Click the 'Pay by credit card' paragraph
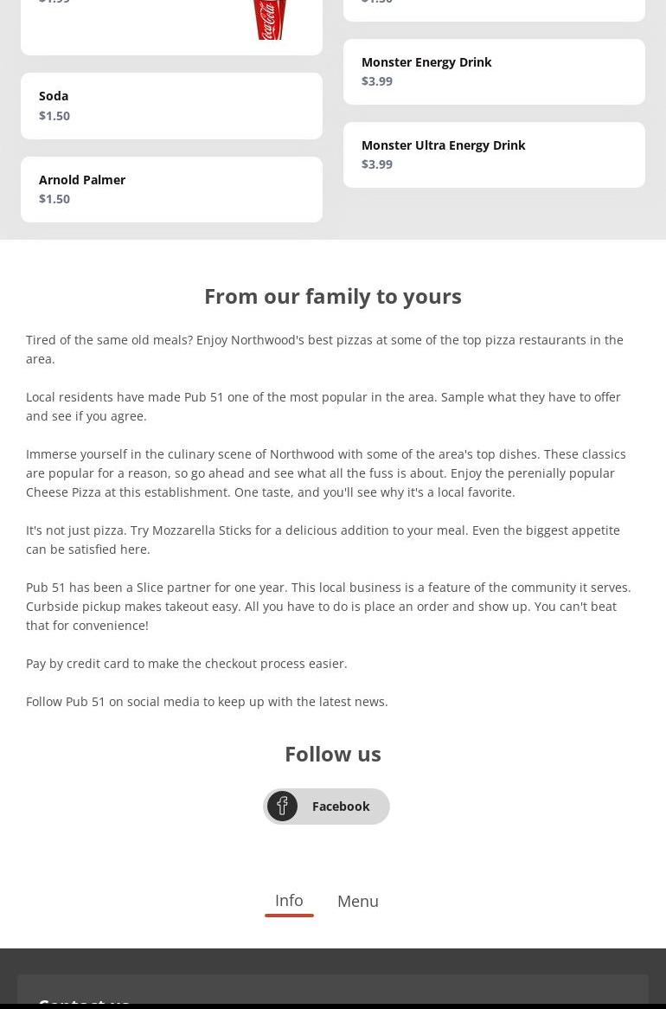Image resolution: width=666 pixels, height=1009 pixels. coord(187,664)
